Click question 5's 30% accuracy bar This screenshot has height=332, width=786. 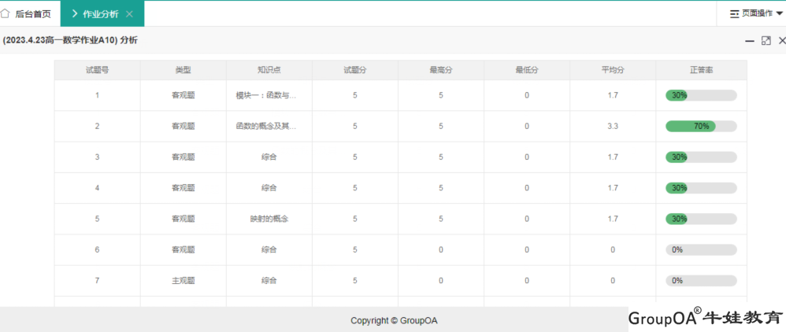(701, 219)
